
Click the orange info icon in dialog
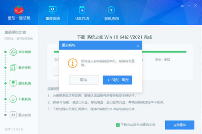pos(73,63)
